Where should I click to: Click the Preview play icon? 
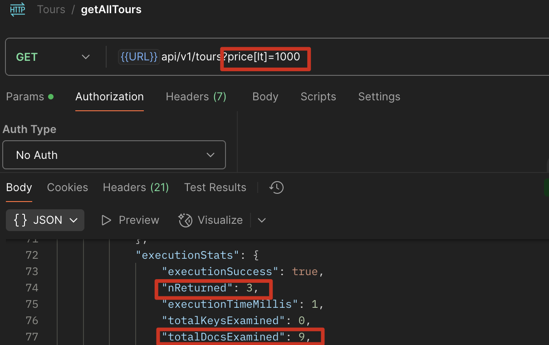point(107,220)
